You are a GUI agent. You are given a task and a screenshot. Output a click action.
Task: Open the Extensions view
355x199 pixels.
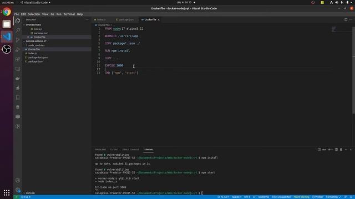(18, 59)
